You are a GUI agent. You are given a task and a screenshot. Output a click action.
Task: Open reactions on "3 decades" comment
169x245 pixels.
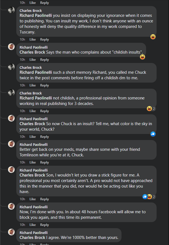click(151, 109)
